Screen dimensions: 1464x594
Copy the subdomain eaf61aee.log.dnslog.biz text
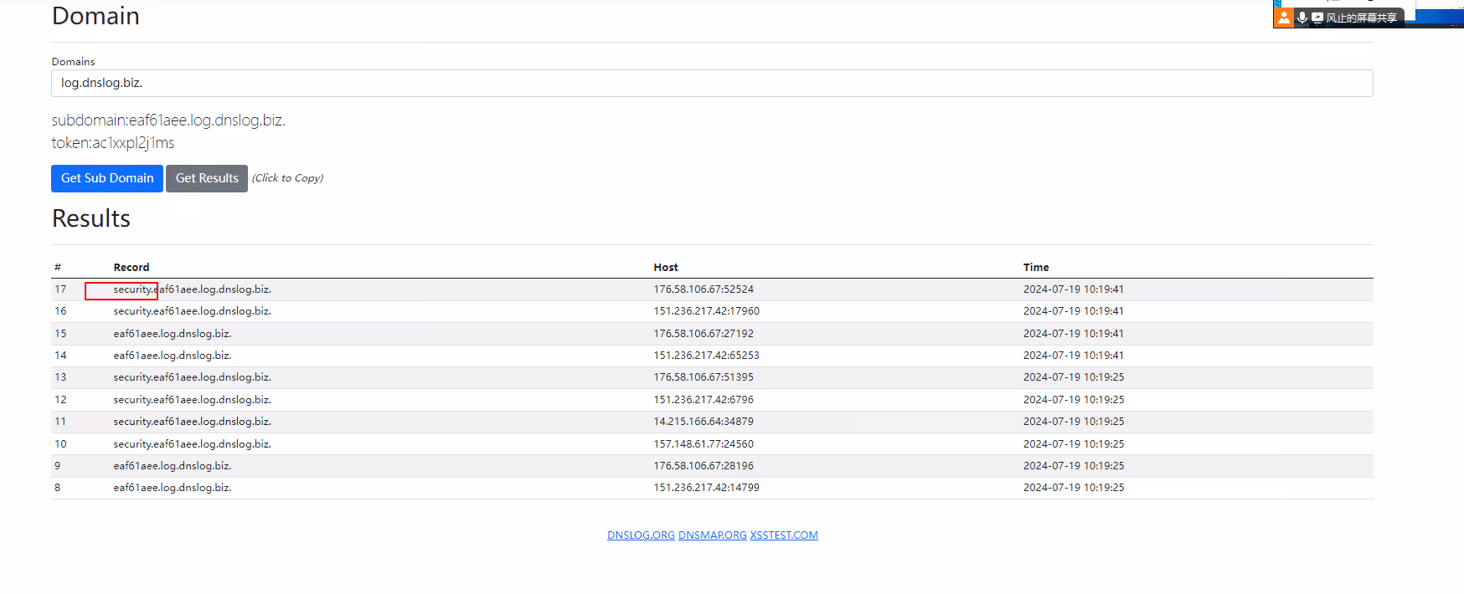pyautogui.click(x=168, y=120)
